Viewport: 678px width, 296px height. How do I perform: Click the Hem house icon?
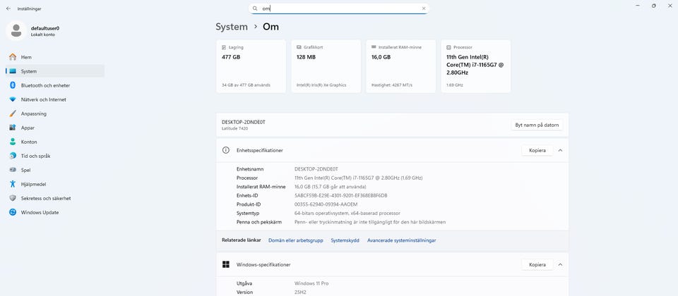tap(13, 57)
